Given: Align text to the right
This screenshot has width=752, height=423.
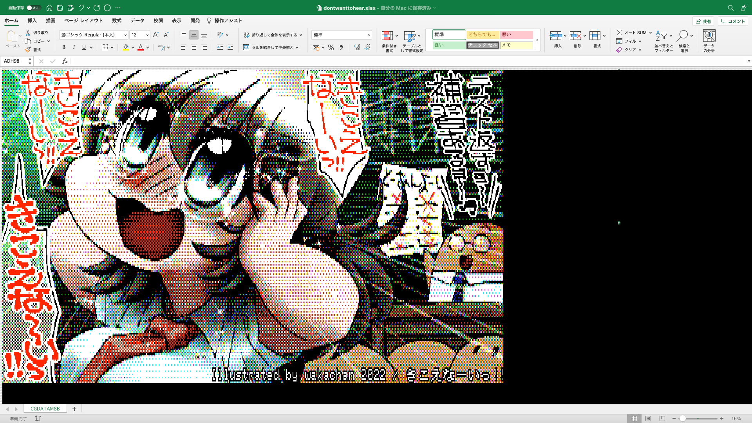Looking at the screenshot, I should tap(204, 47).
